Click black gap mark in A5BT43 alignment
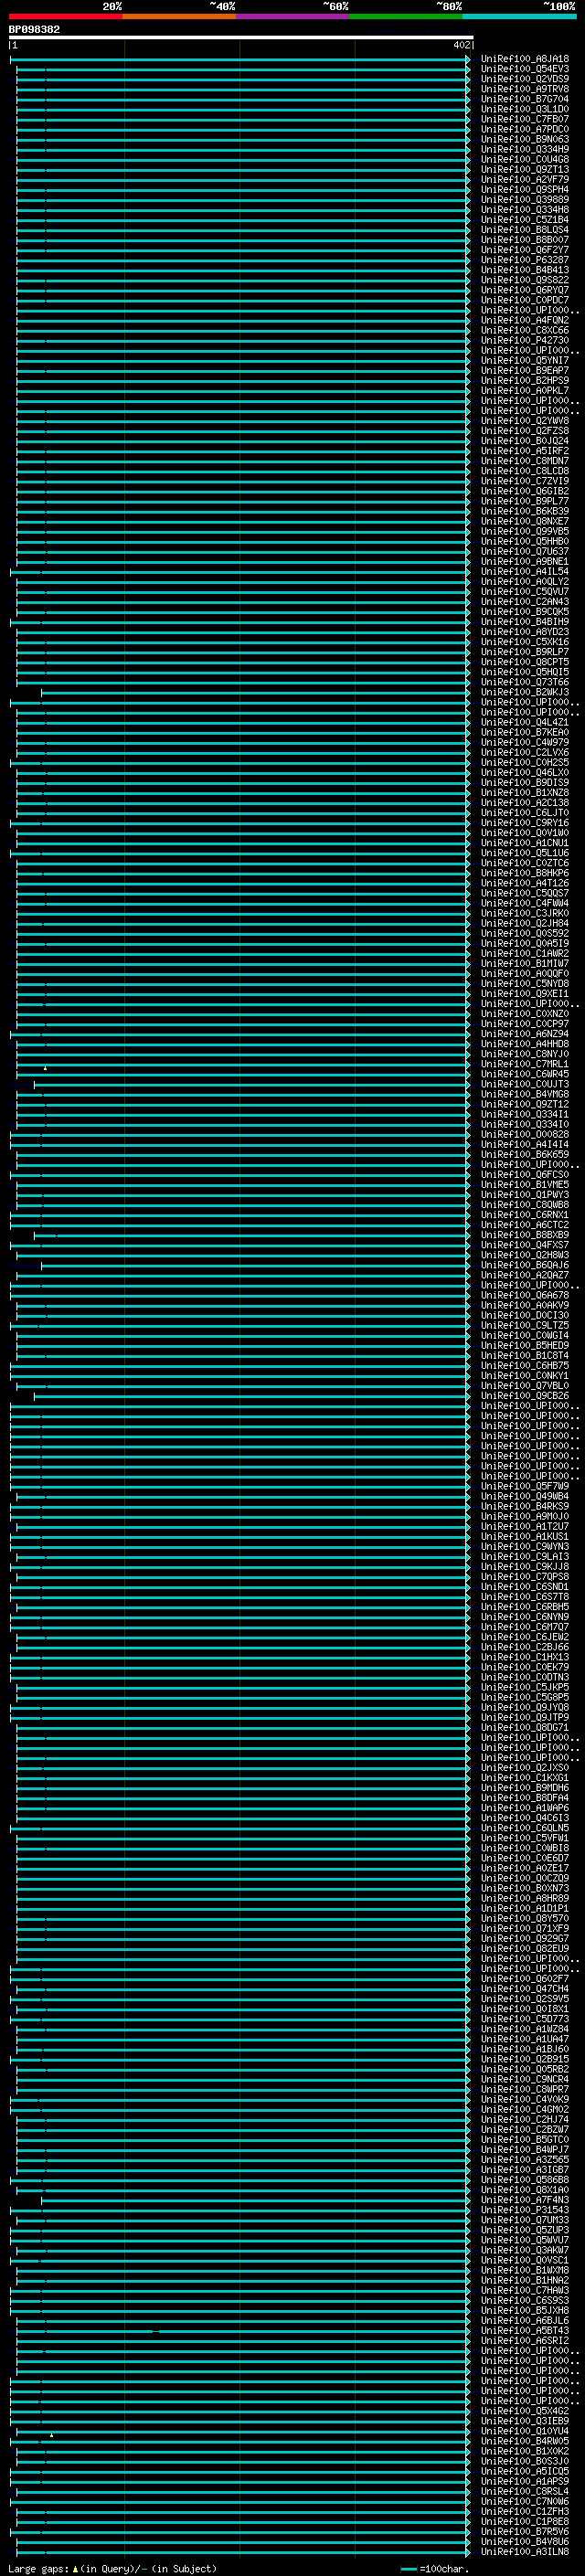This screenshot has width=585, height=2576. (x=156, y=2331)
